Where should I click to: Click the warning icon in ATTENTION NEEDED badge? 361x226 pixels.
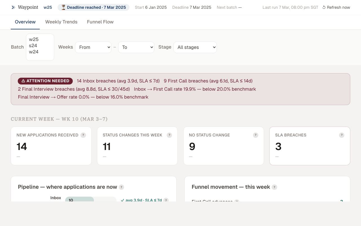pos(23,81)
